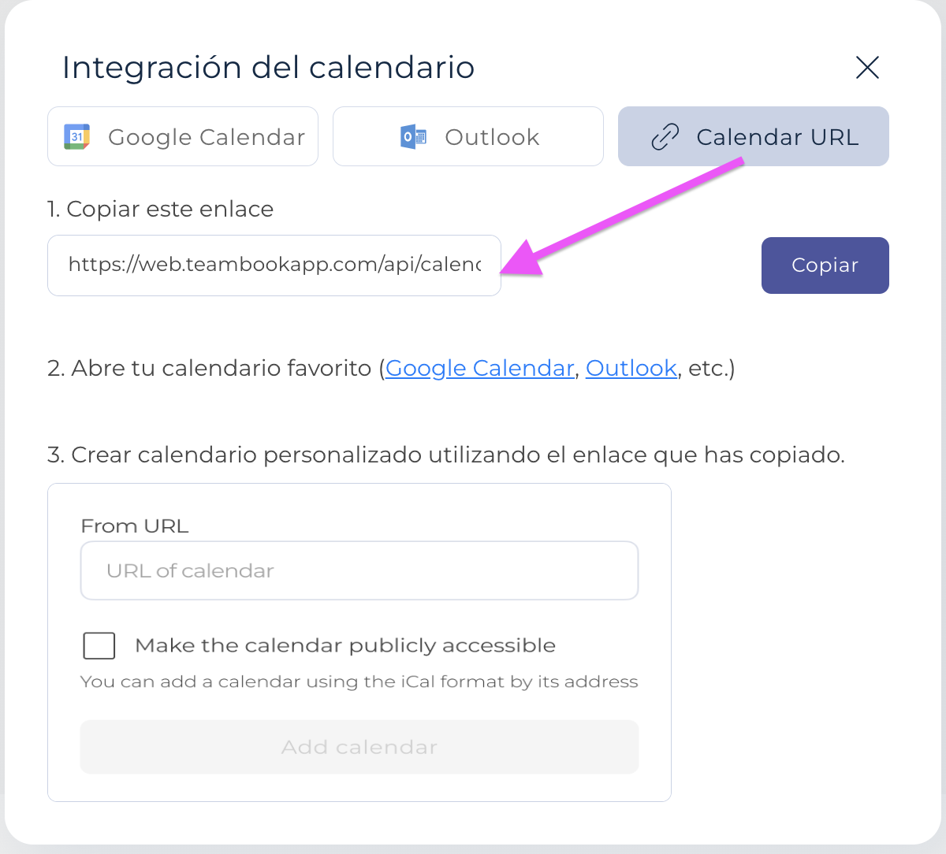Click the URL of calendar input field

[359, 570]
